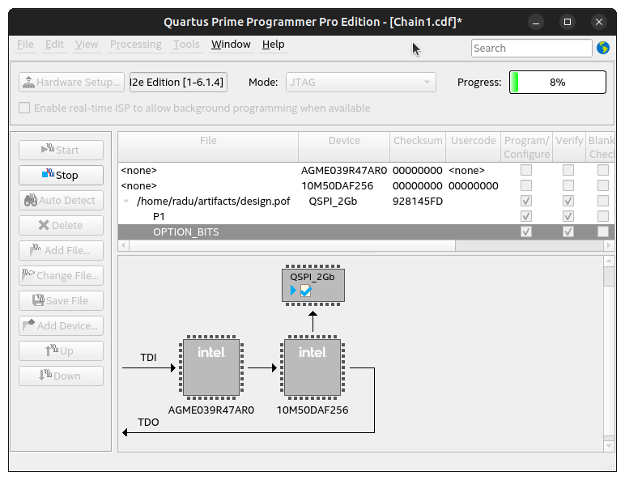Viewport: 625px width, 480px height.
Task: Click the Stop programming button
Action: [x=61, y=175]
